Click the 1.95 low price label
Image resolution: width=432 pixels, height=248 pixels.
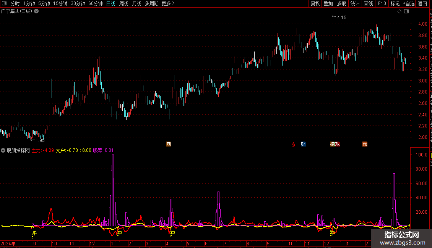pyautogui.click(x=40, y=140)
